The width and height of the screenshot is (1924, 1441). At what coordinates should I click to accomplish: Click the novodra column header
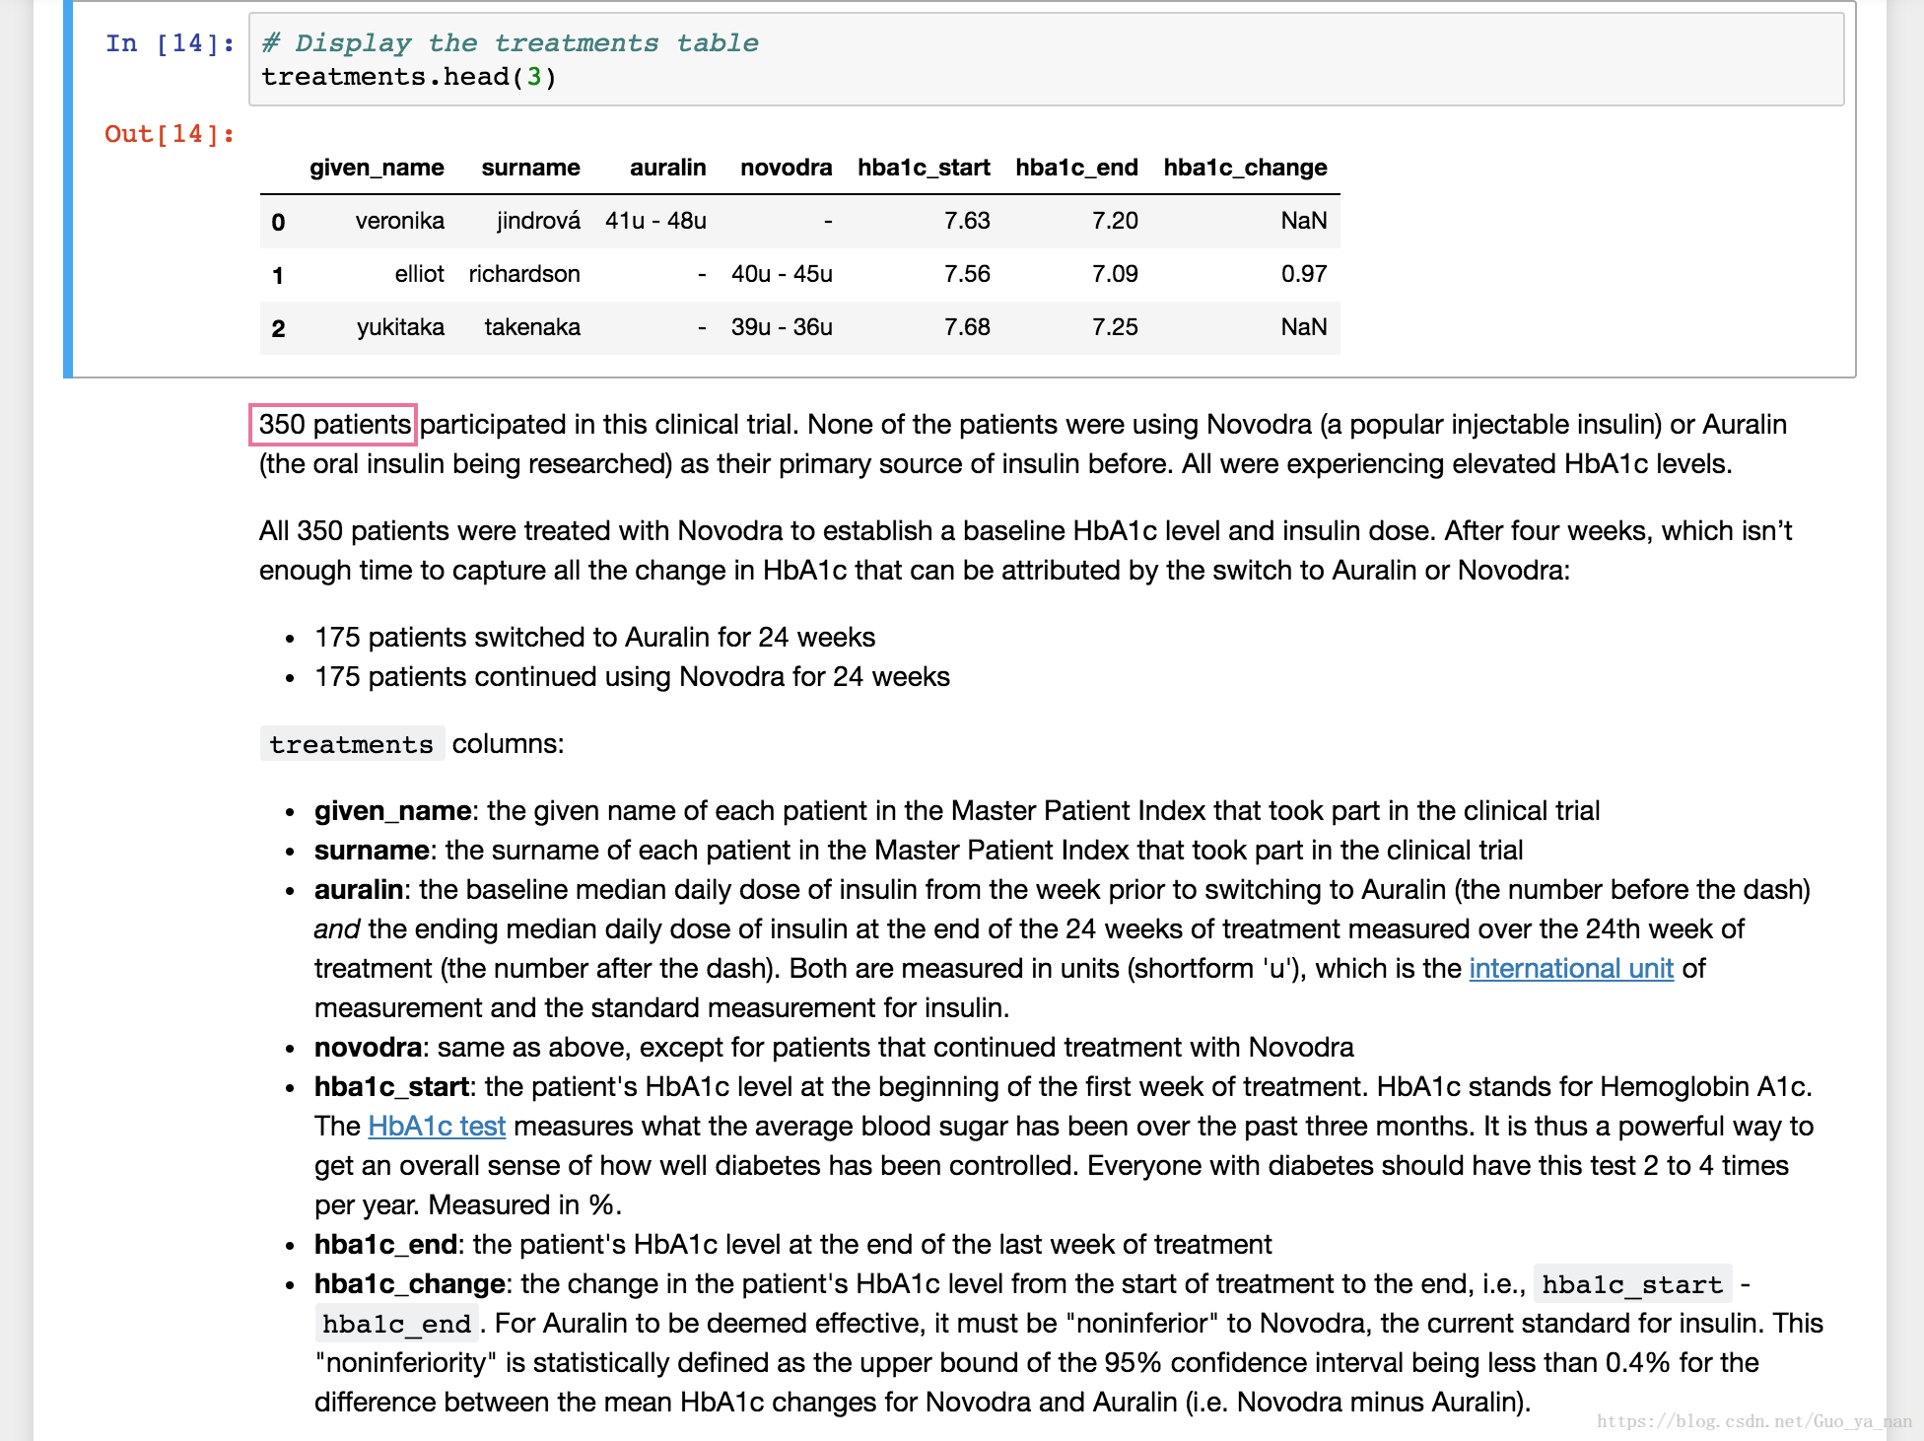786,168
